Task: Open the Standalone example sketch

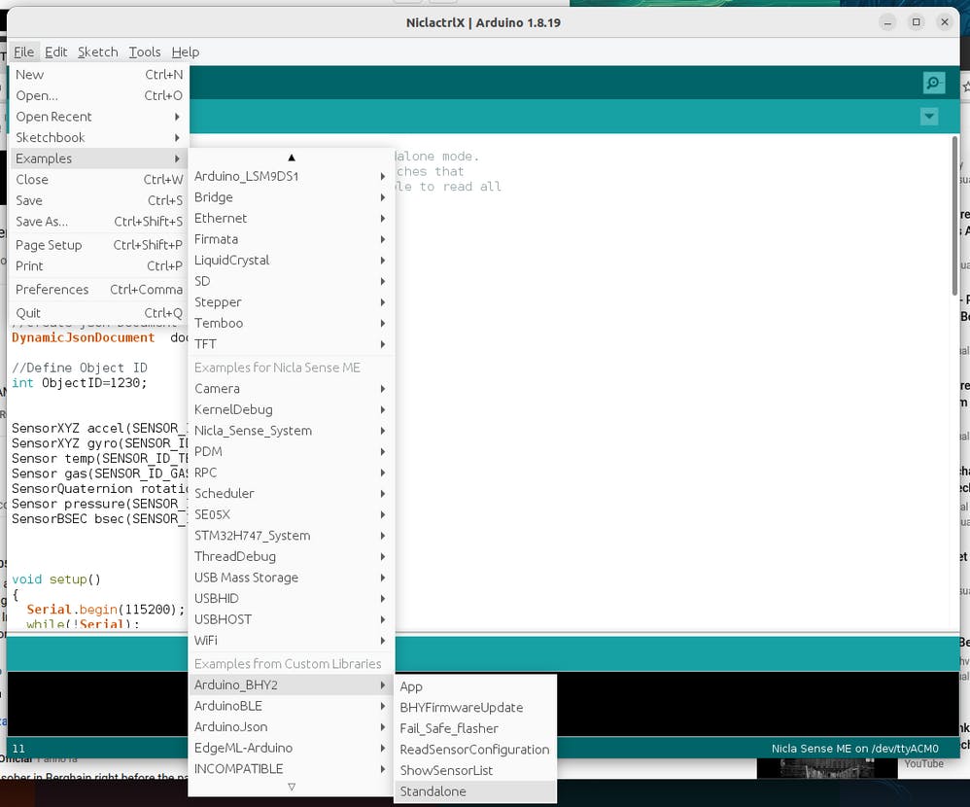Action: point(475,792)
